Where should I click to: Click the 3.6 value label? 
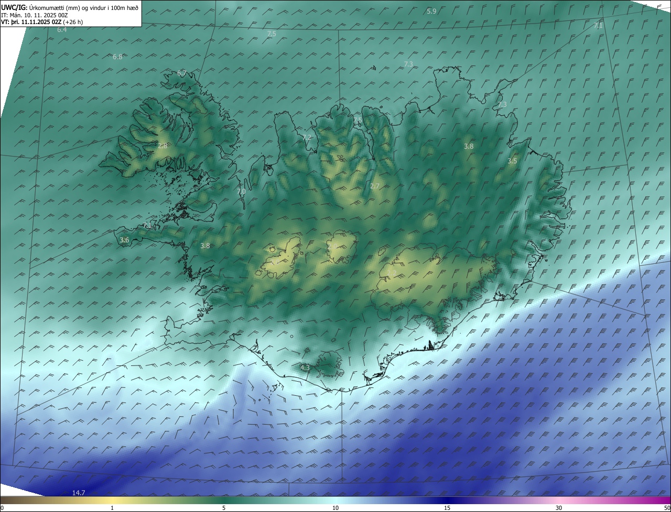[x=124, y=240]
